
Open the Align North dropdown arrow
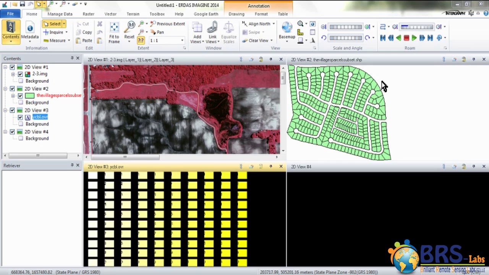click(x=274, y=24)
